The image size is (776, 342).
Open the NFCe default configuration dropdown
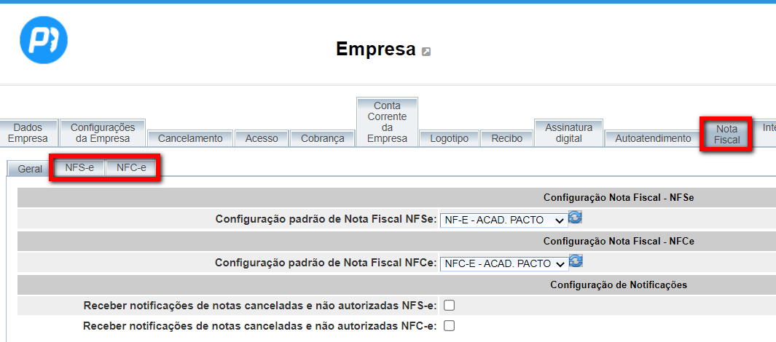[x=503, y=263]
